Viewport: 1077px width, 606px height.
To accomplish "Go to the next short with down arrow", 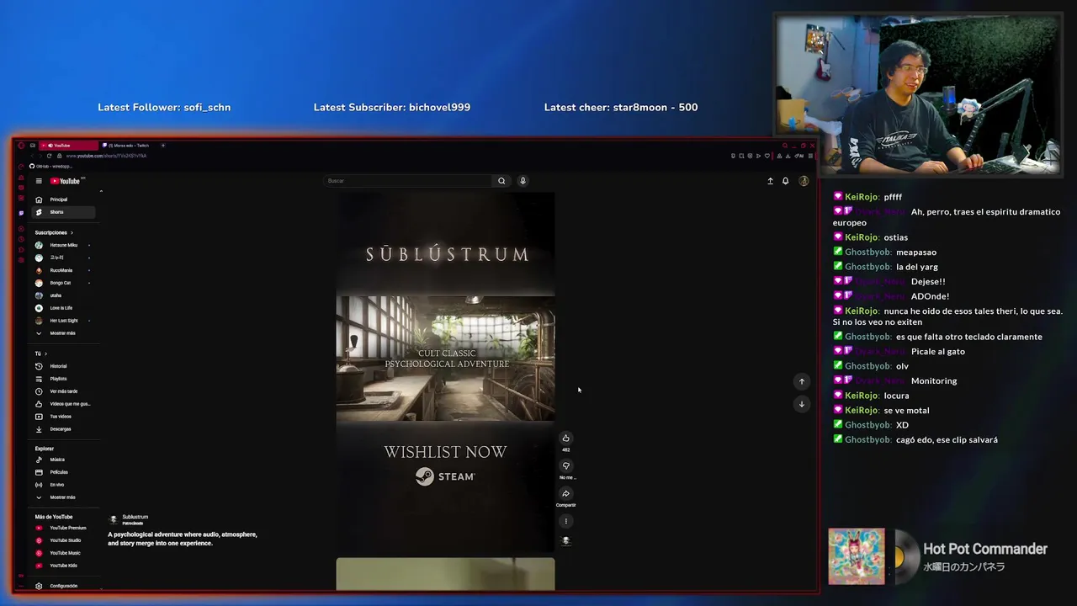I will coord(802,404).
